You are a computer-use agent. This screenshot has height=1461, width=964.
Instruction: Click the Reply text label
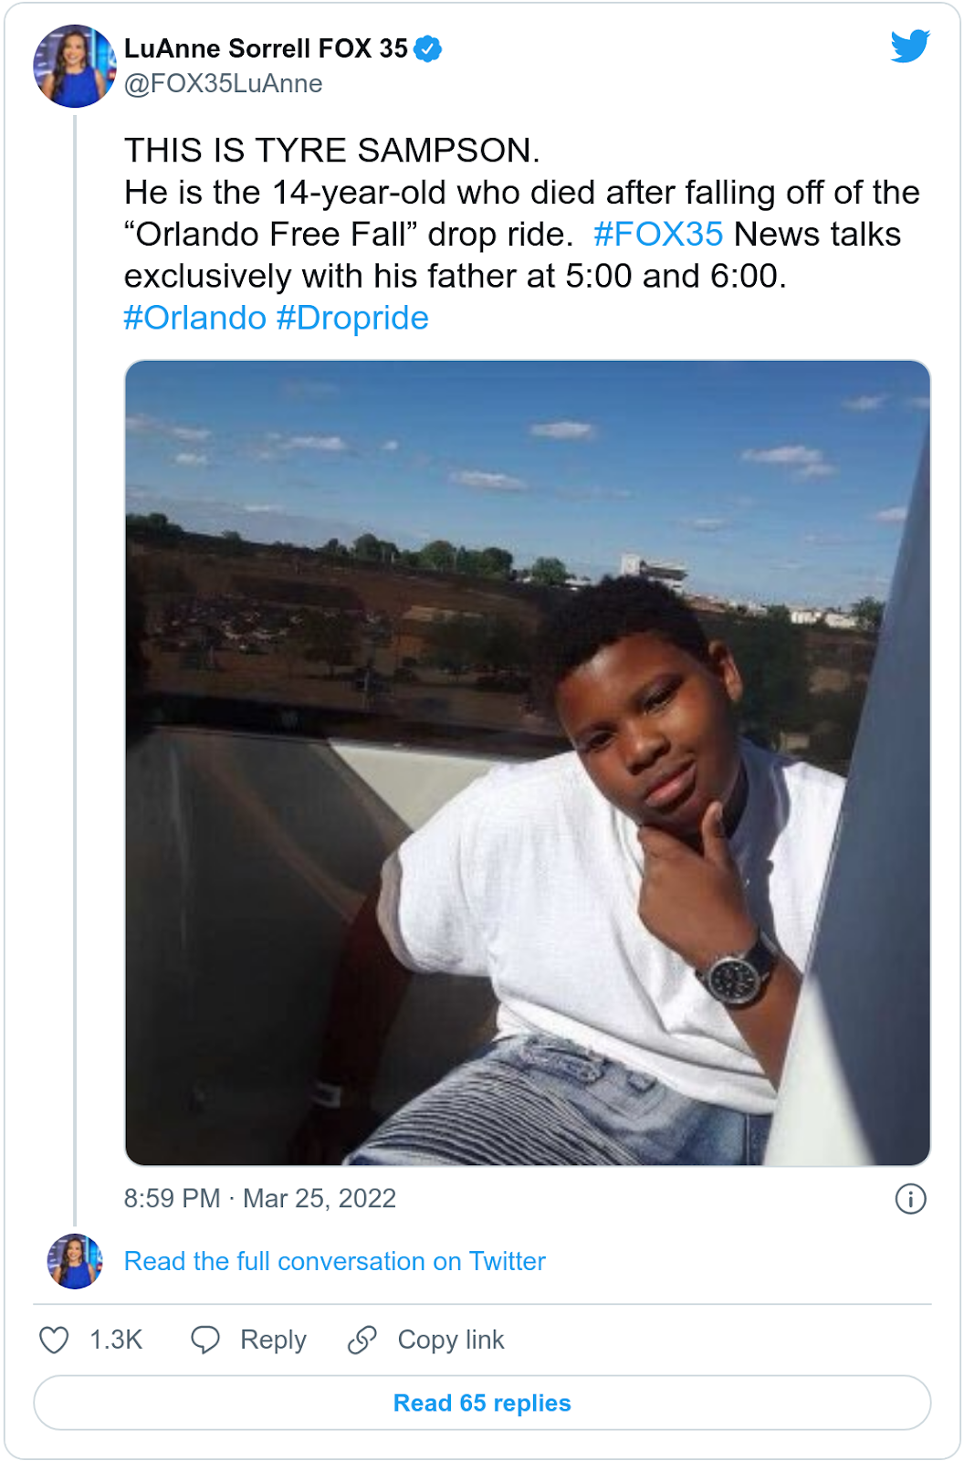point(273,1340)
